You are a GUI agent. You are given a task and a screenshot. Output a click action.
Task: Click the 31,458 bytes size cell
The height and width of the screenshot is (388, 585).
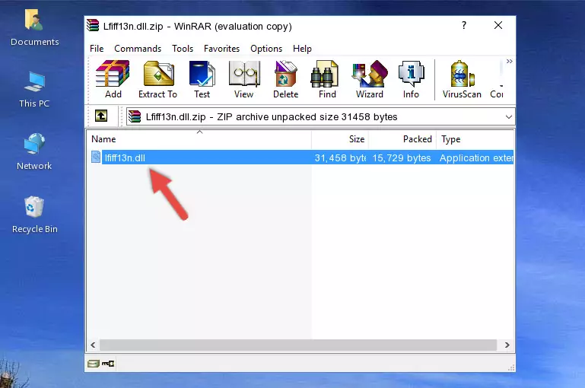click(340, 157)
